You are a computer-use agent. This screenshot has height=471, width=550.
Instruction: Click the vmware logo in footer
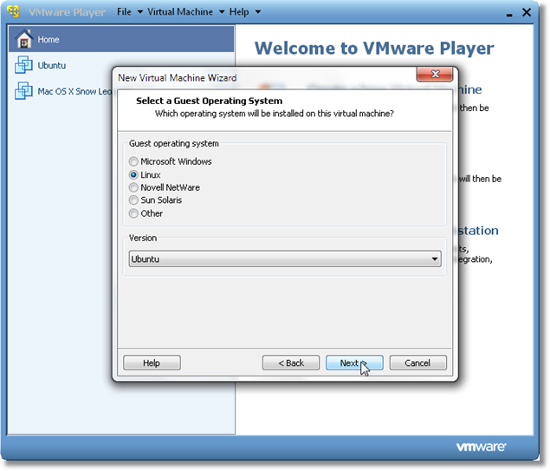[481, 447]
